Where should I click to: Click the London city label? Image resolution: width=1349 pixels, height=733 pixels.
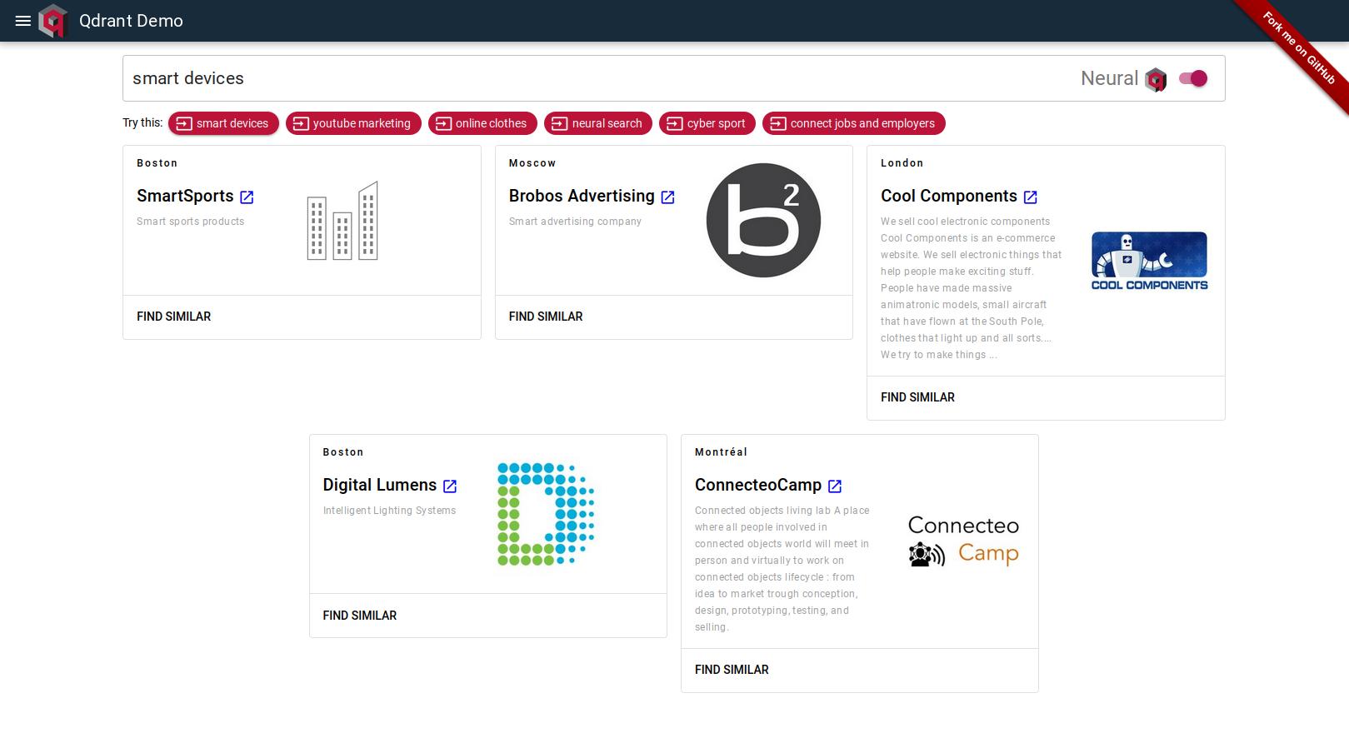[x=902, y=163]
